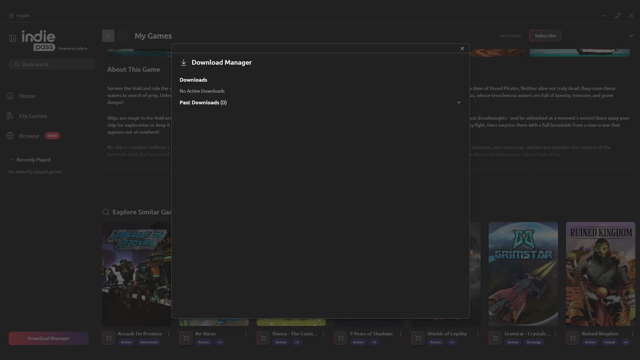Open Browse in the sidebar
This screenshot has height=360, width=640.
[x=29, y=136]
